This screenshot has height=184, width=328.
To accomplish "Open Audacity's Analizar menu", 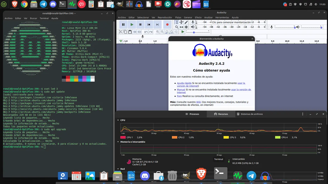I will point(208,17).
